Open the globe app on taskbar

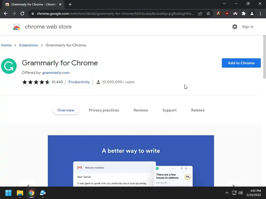click(43, 193)
